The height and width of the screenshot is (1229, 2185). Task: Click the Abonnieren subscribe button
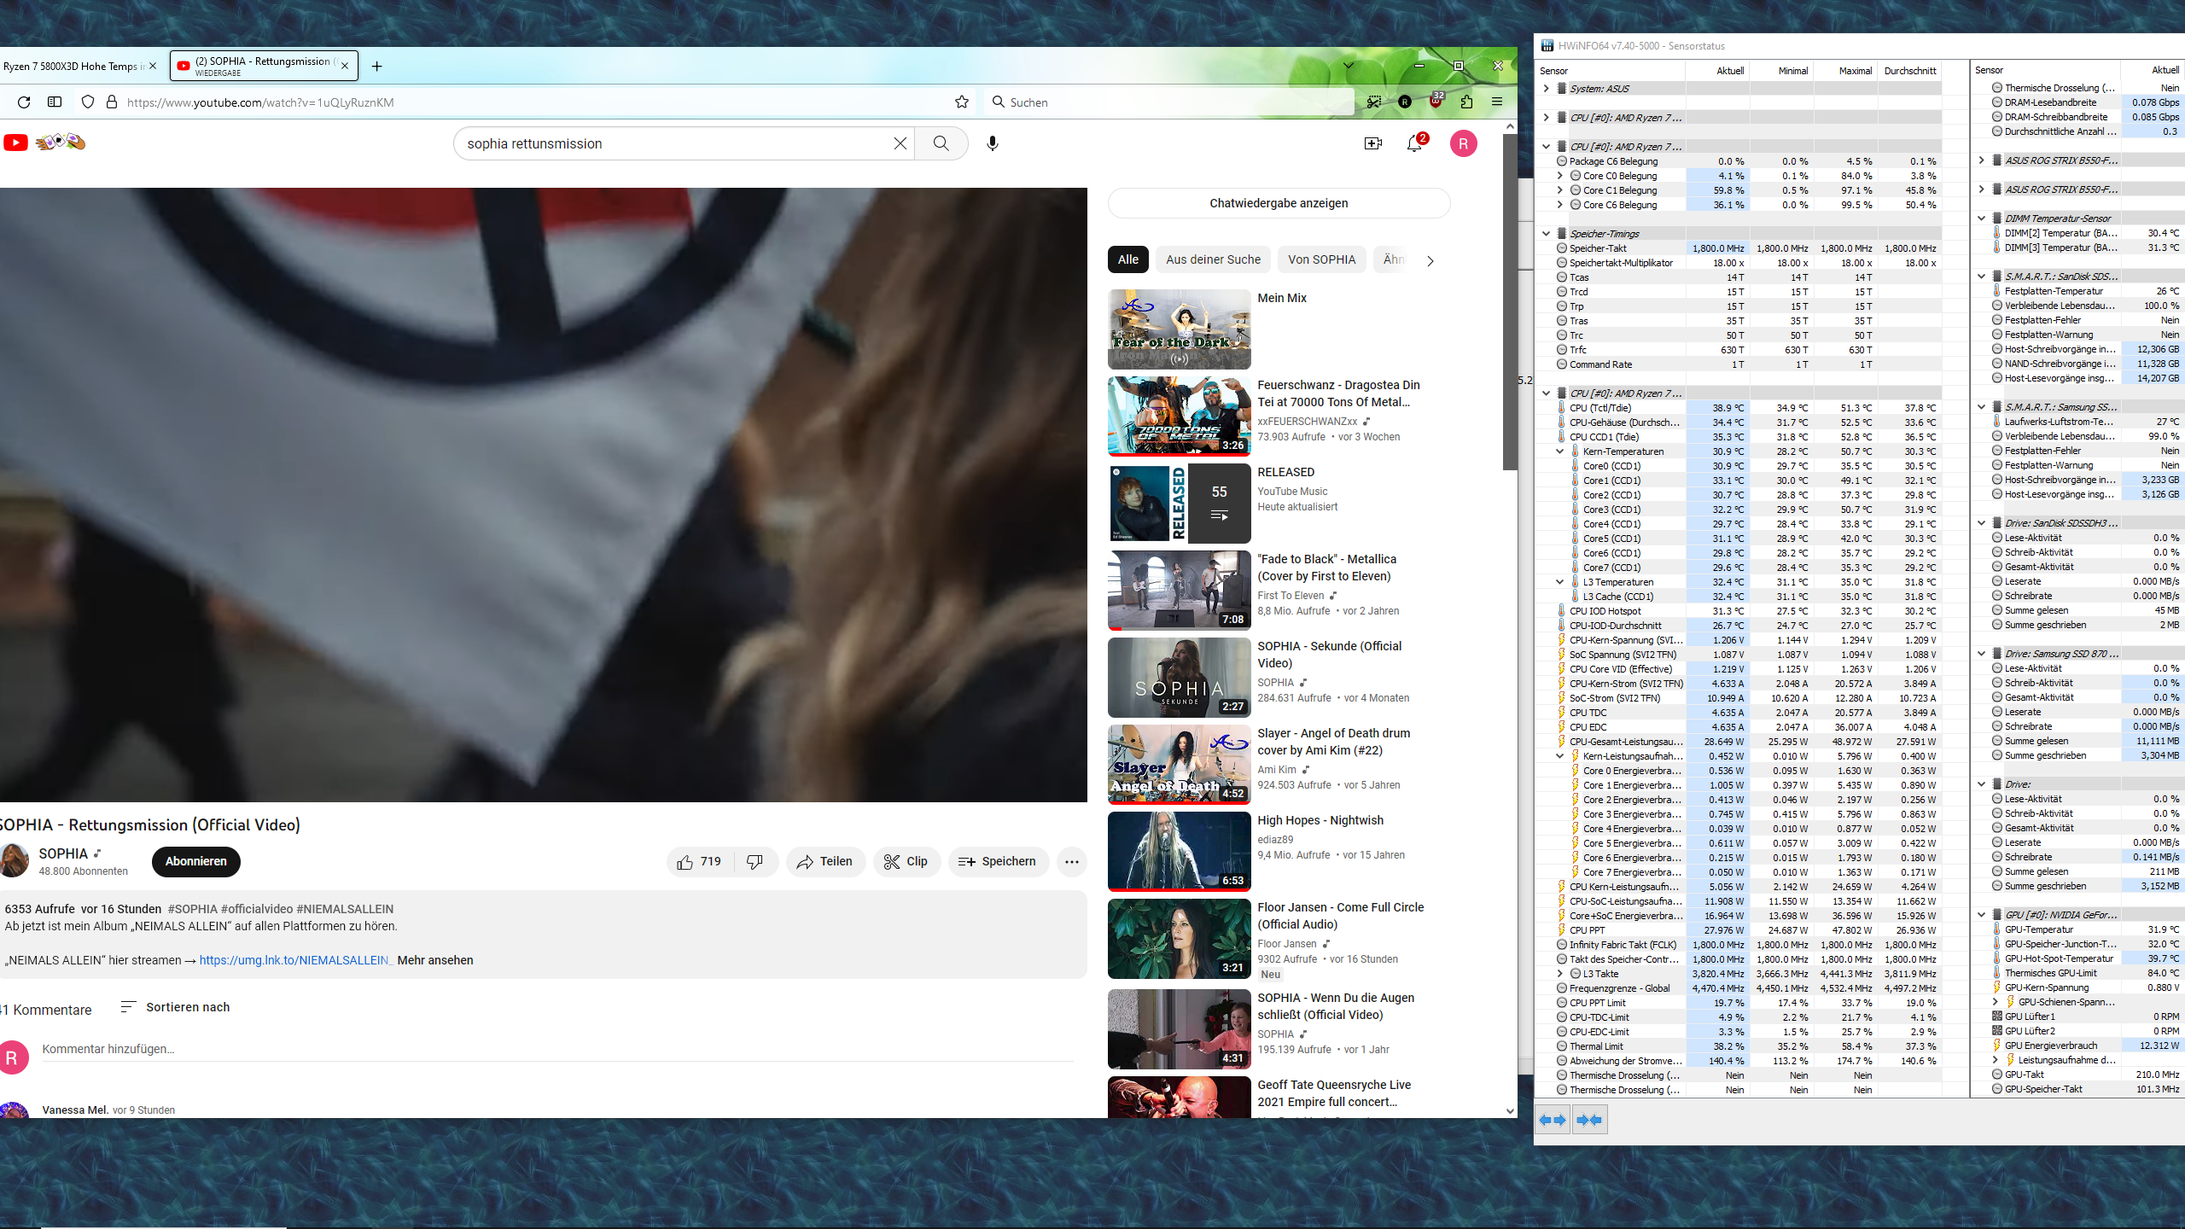click(195, 861)
